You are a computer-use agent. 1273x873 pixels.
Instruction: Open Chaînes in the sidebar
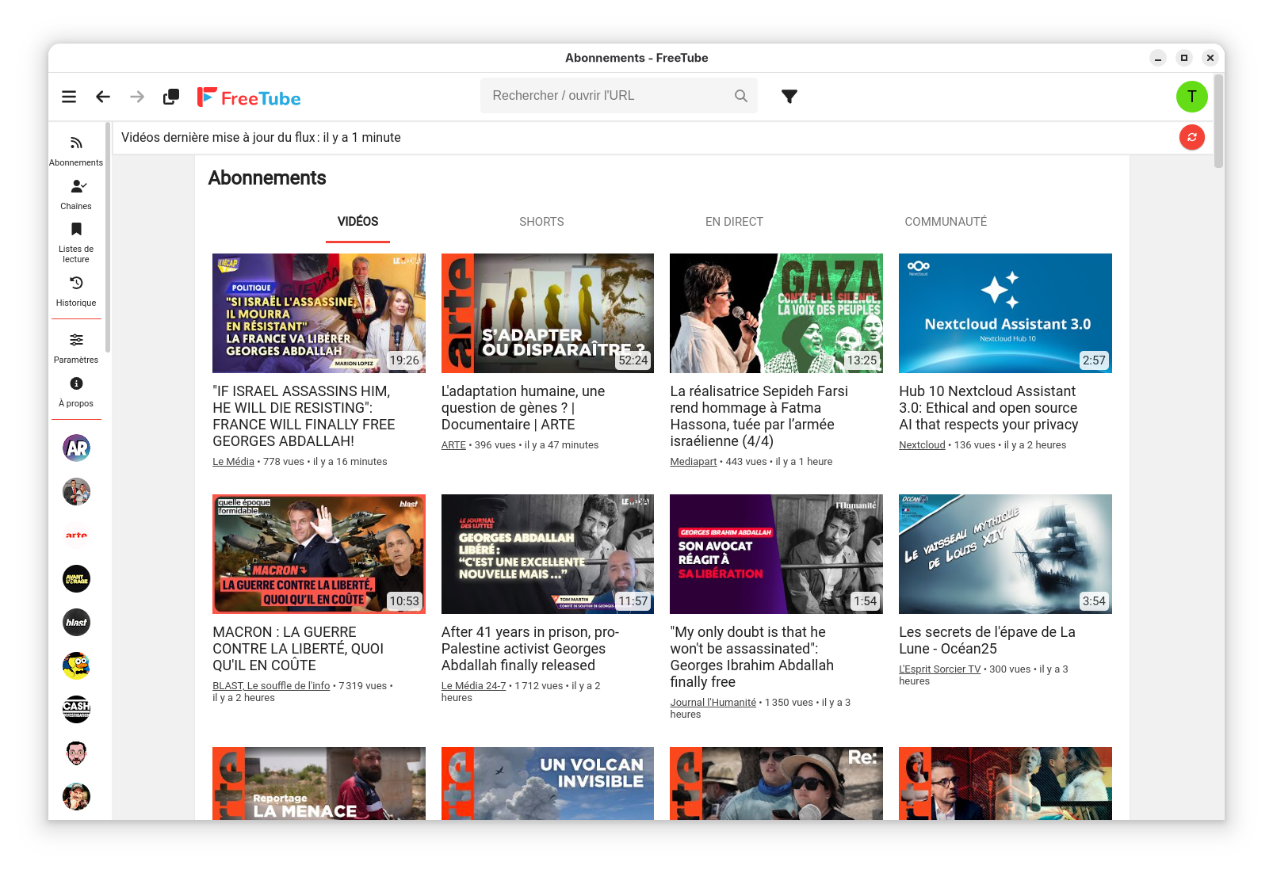(x=76, y=194)
